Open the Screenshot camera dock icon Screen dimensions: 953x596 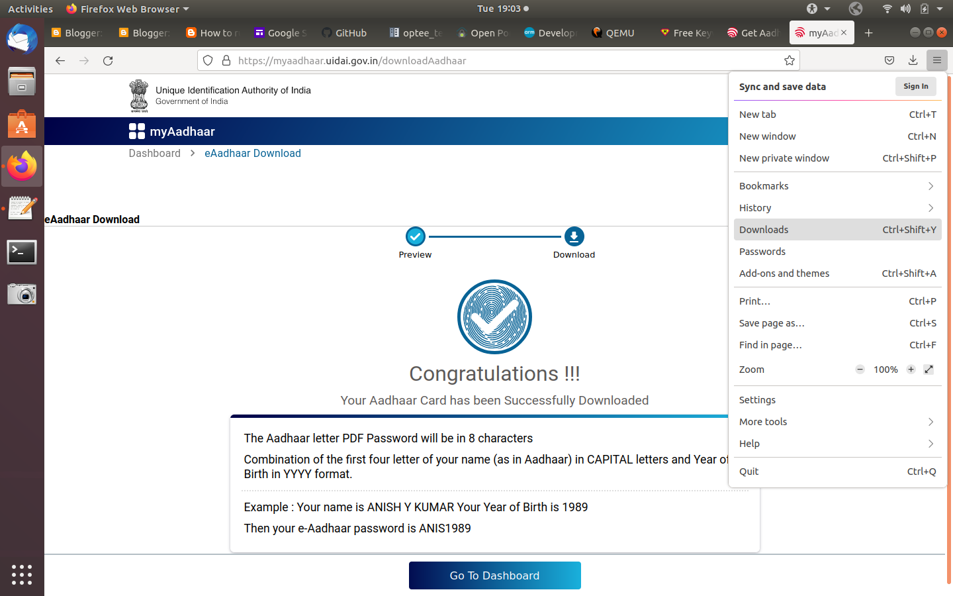click(x=22, y=294)
